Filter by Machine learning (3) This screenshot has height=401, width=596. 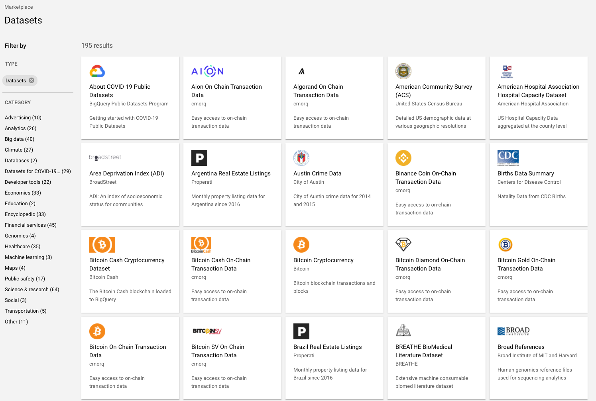click(x=28, y=257)
